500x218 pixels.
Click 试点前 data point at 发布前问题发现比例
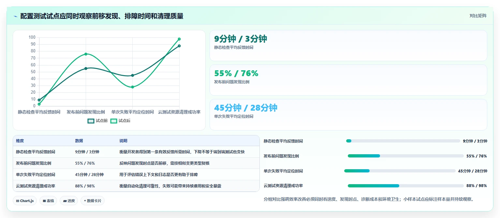[86, 68]
